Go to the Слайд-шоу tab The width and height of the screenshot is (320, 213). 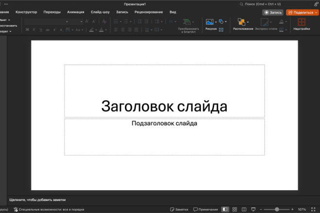pyautogui.click(x=100, y=12)
